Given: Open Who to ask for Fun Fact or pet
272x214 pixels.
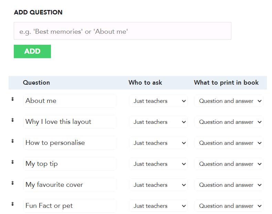Looking at the screenshot, I should click(158, 206).
